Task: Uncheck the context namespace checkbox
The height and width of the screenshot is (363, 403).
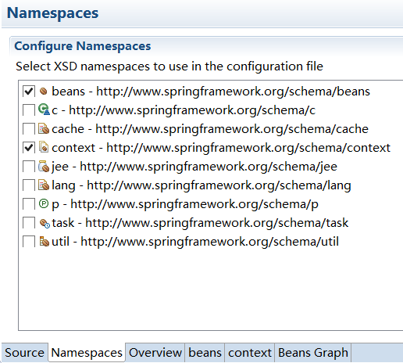Action: coord(29,147)
